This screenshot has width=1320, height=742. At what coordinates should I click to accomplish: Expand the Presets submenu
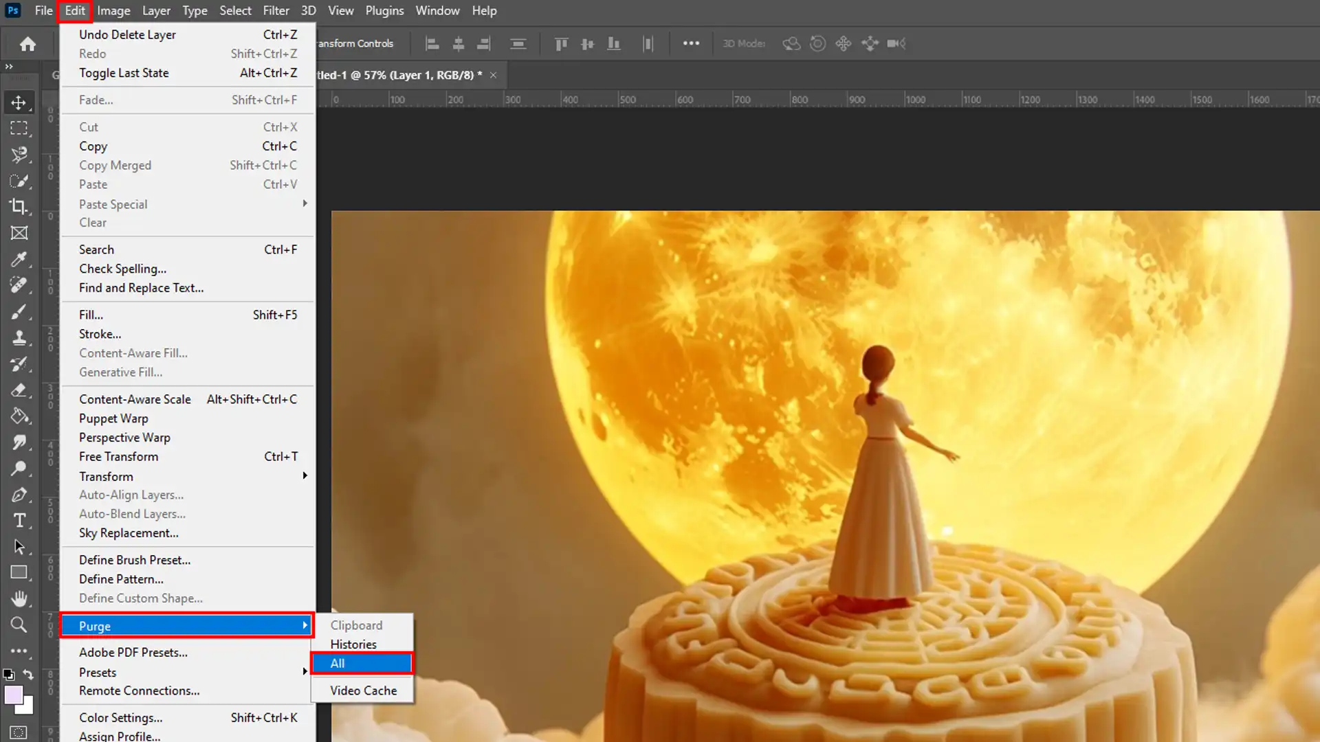click(188, 672)
